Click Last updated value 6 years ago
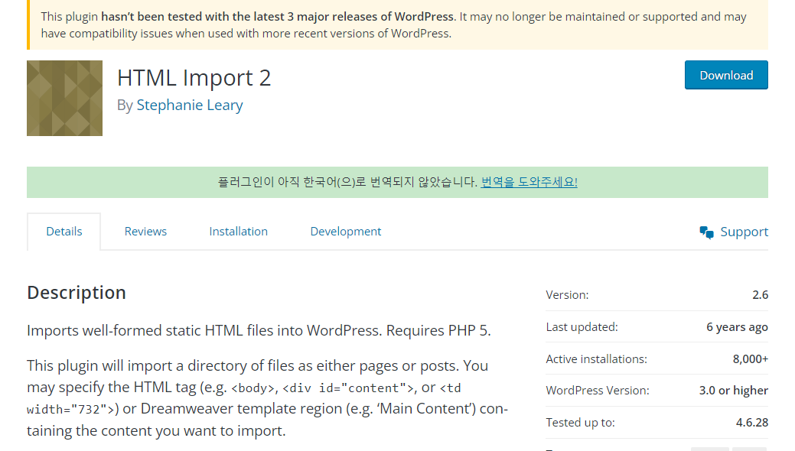Screen dimensions: 795x451 coord(737,327)
